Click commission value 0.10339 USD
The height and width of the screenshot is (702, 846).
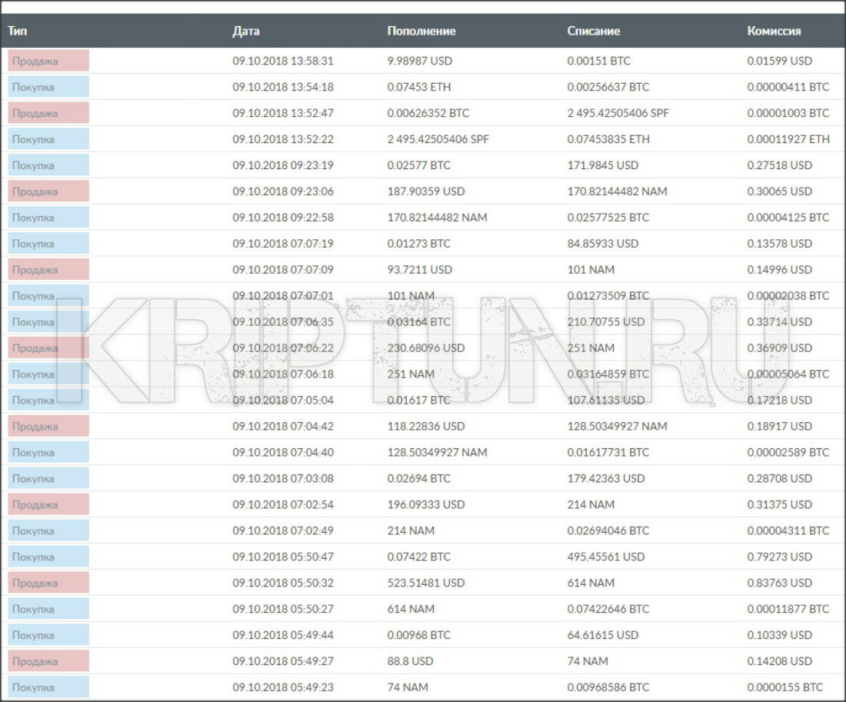click(780, 635)
